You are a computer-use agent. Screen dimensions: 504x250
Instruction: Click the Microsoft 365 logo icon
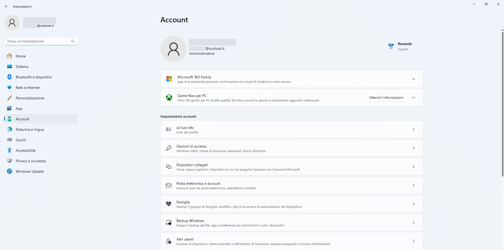pos(169,79)
